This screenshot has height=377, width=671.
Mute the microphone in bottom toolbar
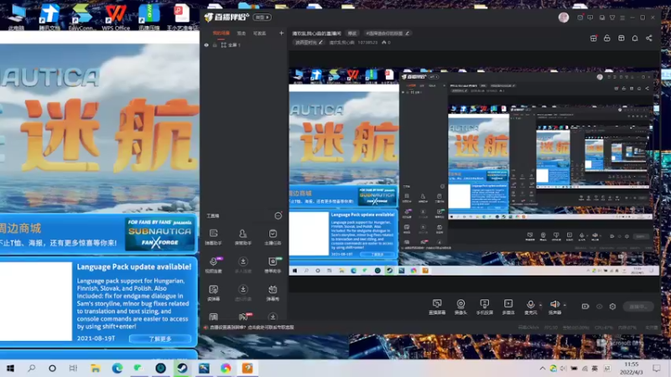531,306
